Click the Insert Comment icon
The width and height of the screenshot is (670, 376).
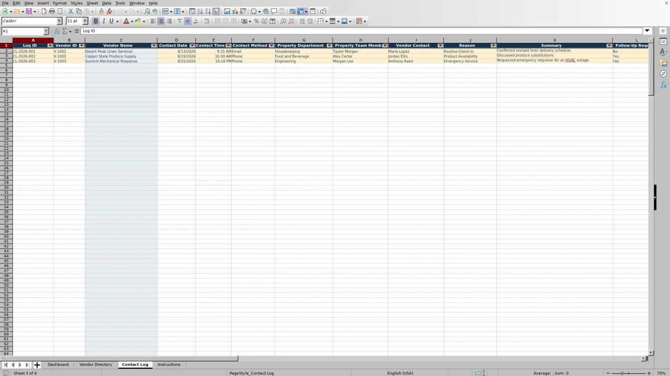click(x=274, y=11)
